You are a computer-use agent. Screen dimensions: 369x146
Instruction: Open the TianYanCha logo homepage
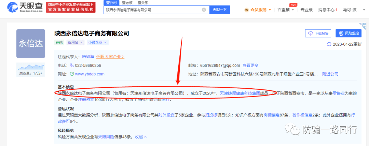25,7
